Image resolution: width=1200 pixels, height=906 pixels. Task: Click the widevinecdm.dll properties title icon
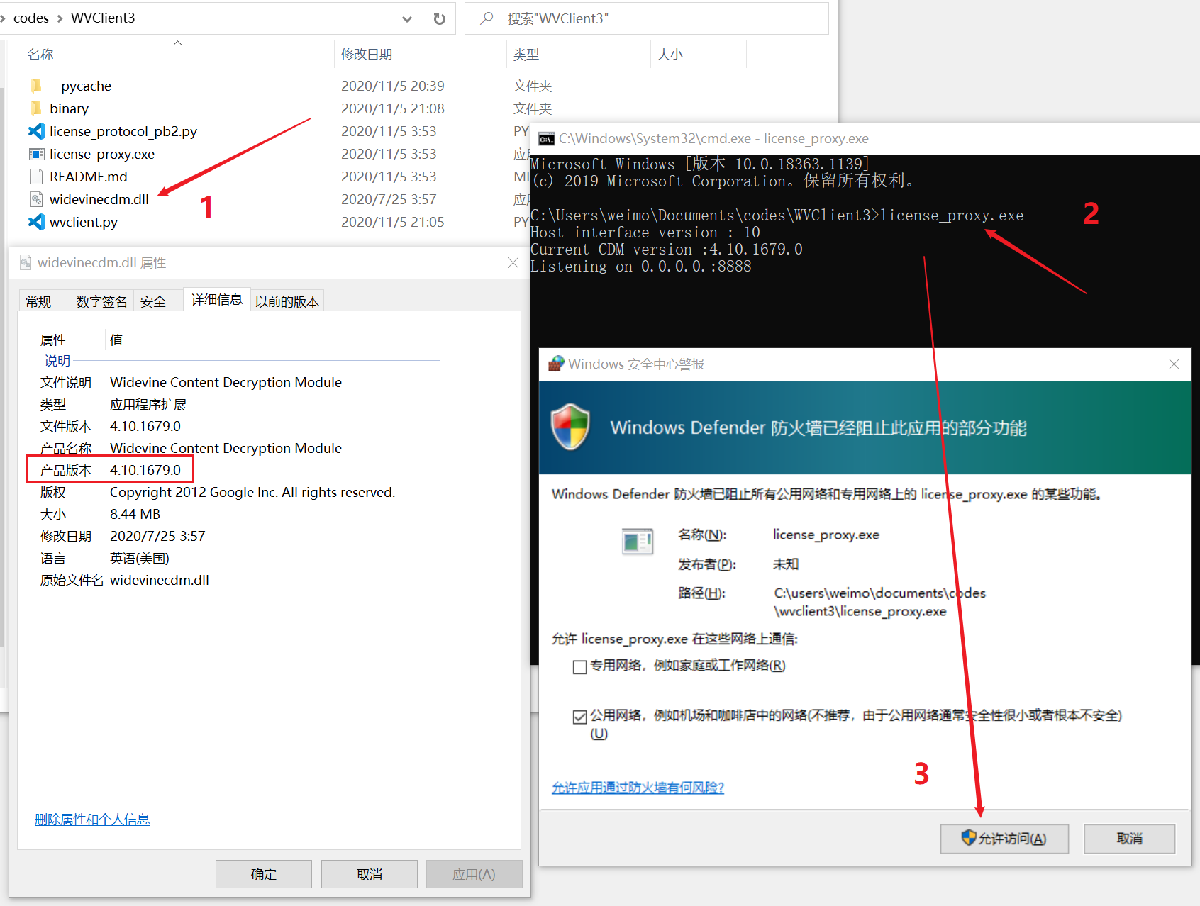coord(26,262)
